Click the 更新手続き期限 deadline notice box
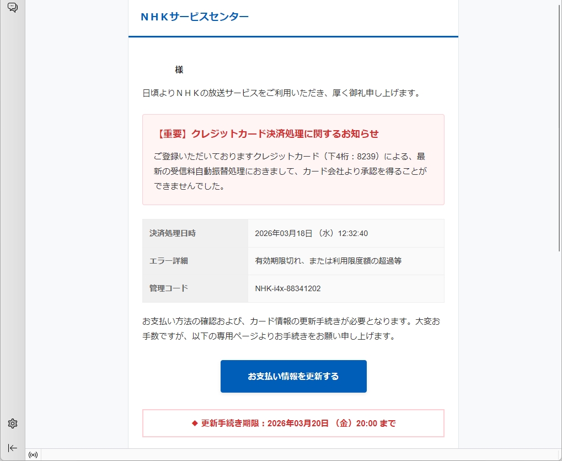Image resolution: width=562 pixels, height=461 pixels. (x=293, y=424)
